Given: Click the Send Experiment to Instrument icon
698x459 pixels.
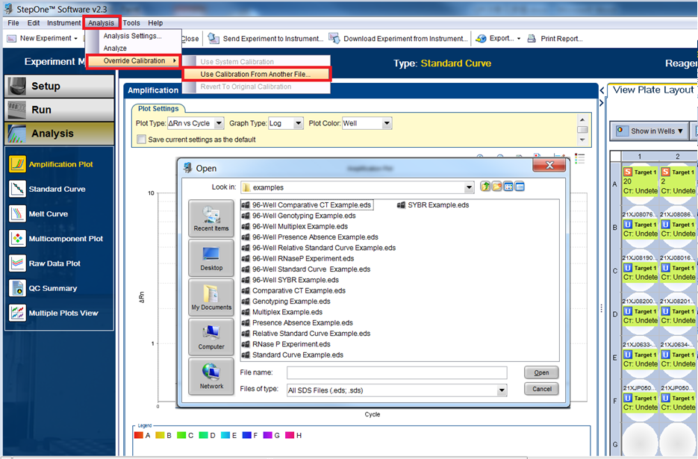Looking at the screenshot, I should (x=214, y=39).
